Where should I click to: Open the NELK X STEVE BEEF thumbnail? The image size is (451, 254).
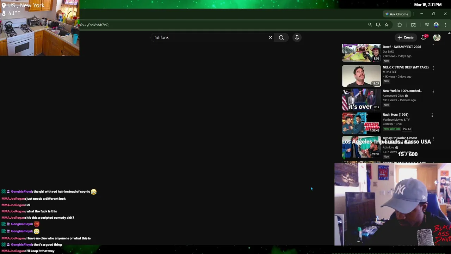362,76
